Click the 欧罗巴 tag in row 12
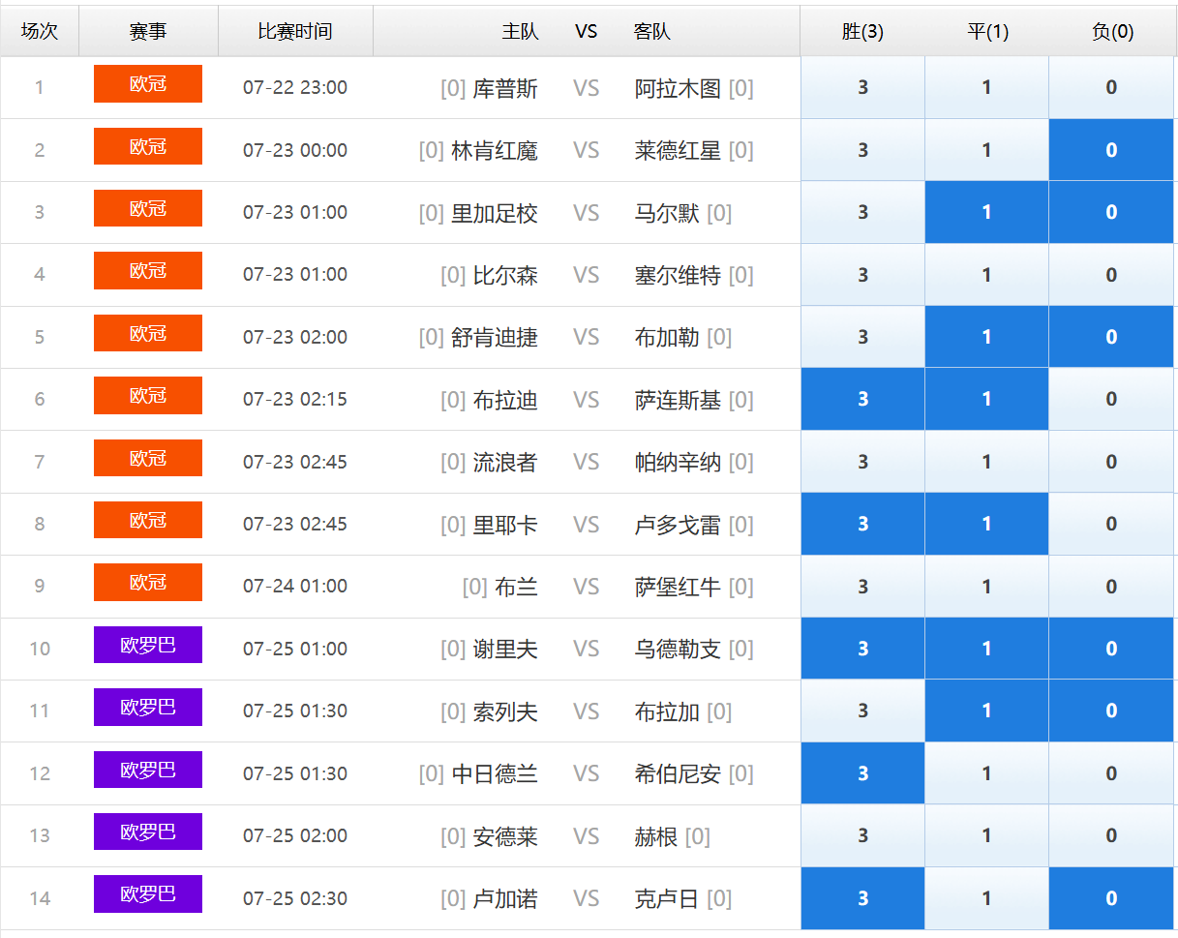 click(x=148, y=770)
